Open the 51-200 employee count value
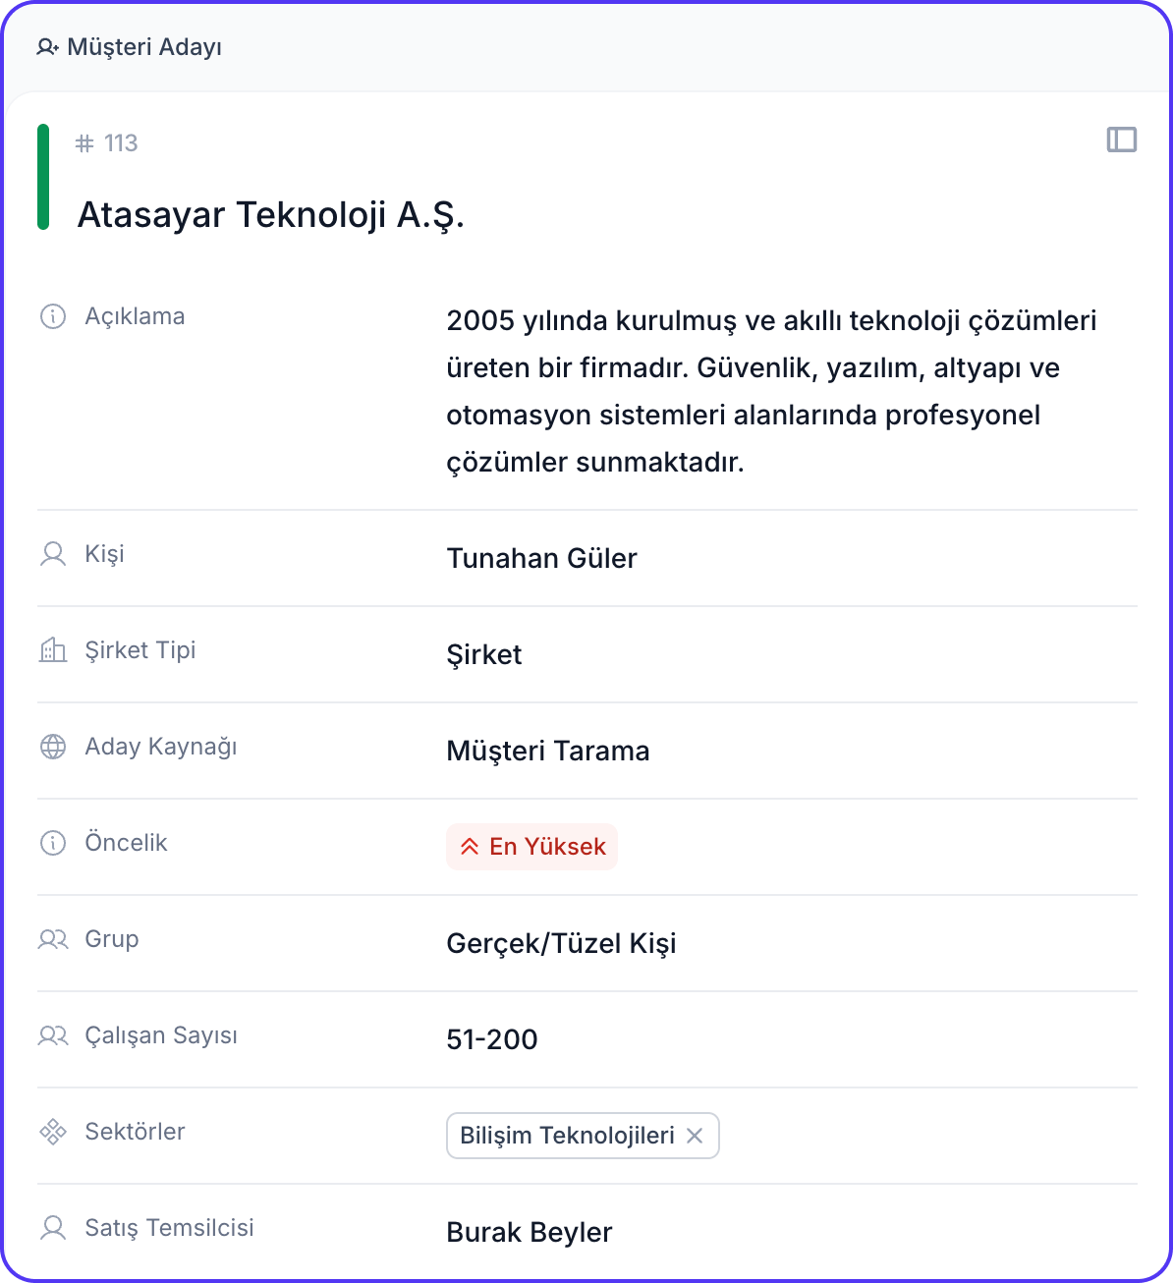Image resolution: width=1173 pixels, height=1283 pixels. (492, 1040)
